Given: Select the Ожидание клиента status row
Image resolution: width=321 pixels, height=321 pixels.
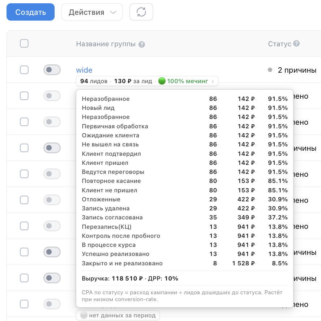Looking at the screenshot, I should [x=185, y=135].
